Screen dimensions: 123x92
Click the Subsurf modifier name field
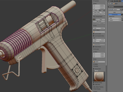click(x=117, y=9)
